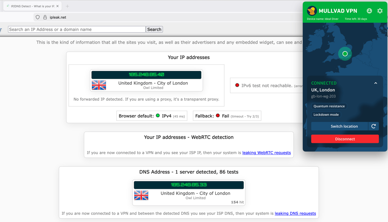Click the MULLVAD VPN title
Screen dimensions: 388x222
click(338, 11)
